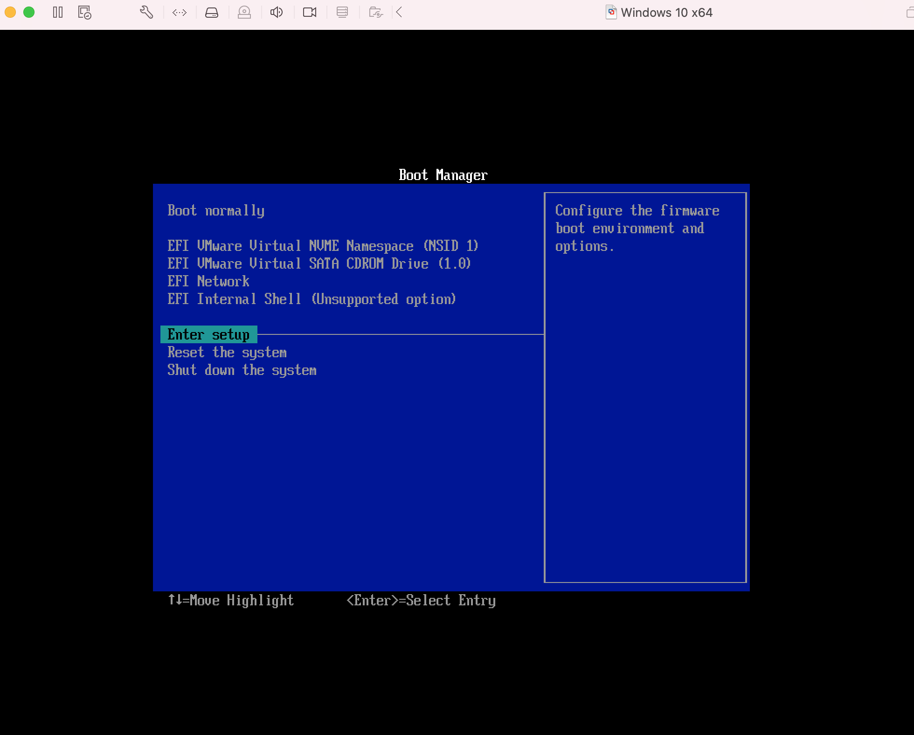Open the snapshot manager icon
Viewport: 914px width, 735px height.
[x=85, y=12]
